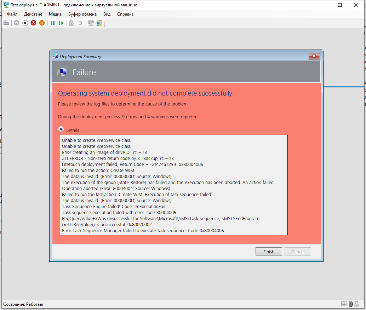
Task: Click the 'execution of the group (State Restore)' line
Action: click(168, 183)
